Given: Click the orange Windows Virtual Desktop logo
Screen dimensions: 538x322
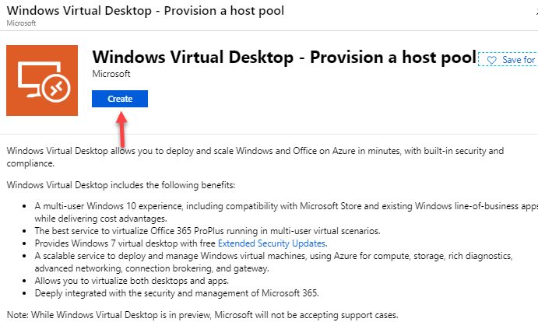Looking at the screenshot, I should [42, 80].
